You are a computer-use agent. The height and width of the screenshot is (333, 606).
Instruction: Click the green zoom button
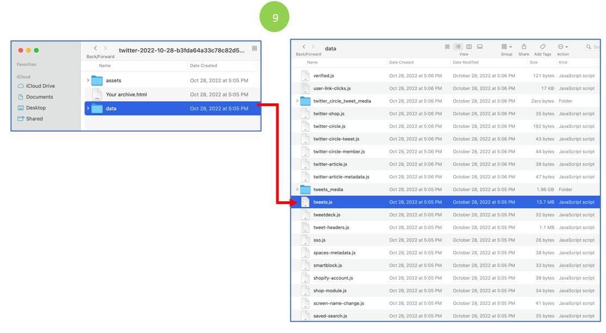(x=36, y=50)
